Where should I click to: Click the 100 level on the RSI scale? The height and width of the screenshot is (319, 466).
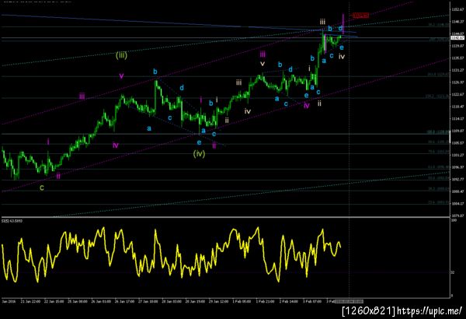(x=454, y=220)
